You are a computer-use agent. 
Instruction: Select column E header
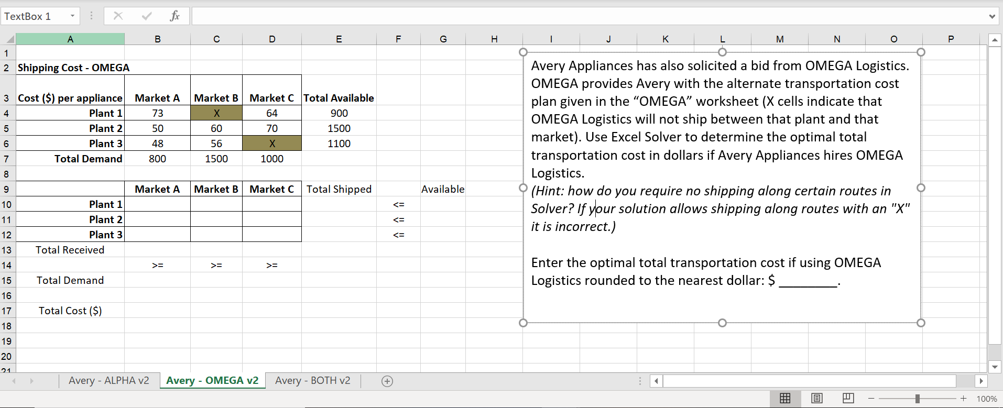click(x=339, y=39)
